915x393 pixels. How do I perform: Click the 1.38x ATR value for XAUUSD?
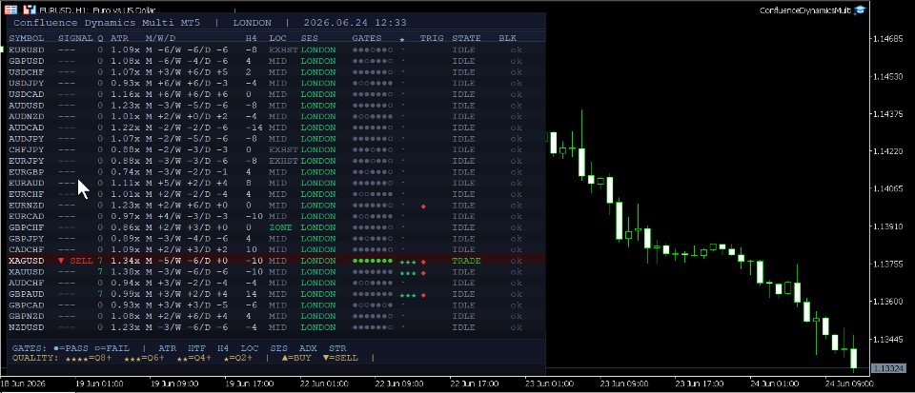click(126, 272)
